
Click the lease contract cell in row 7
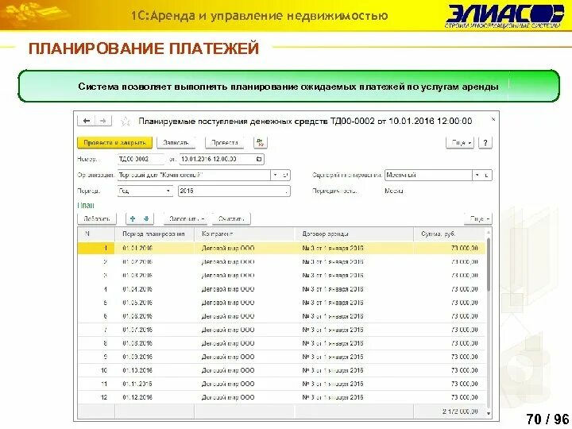[354, 330]
